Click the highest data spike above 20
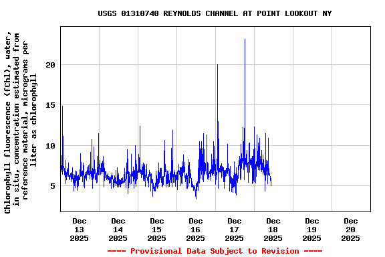Viewport: 385px width, 257px height. click(x=245, y=40)
